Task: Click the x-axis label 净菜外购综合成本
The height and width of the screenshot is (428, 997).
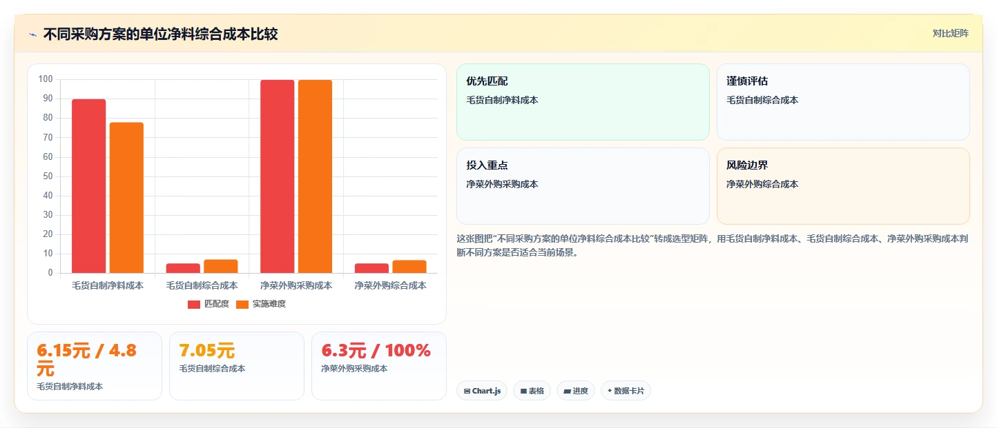Action: coord(390,285)
